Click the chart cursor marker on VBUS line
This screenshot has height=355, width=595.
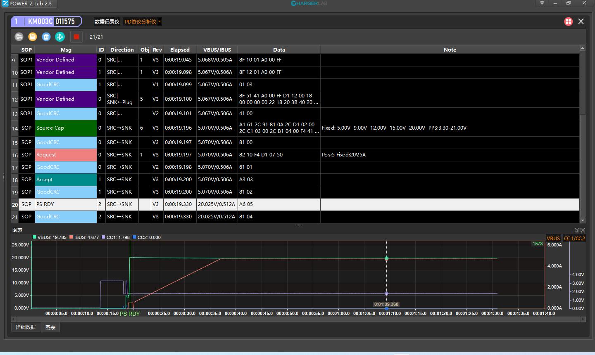[387, 258]
